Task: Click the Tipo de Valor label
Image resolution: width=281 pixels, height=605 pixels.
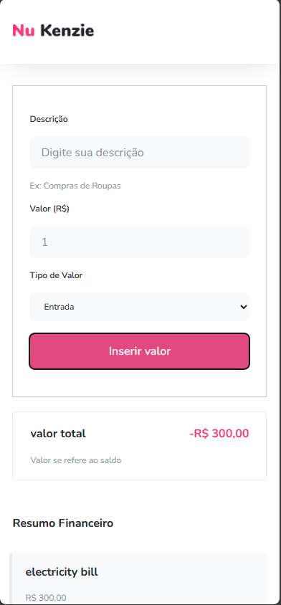Action: (x=56, y=275)
